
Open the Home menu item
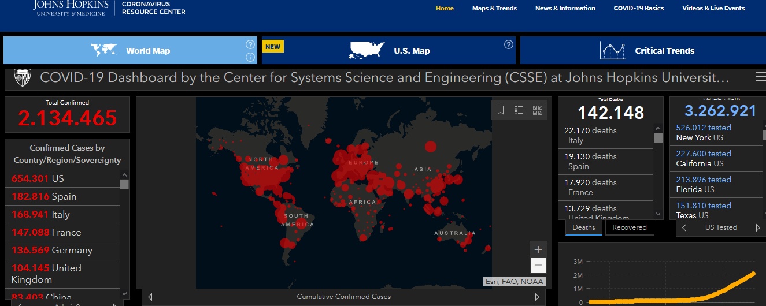pos(445,8)
